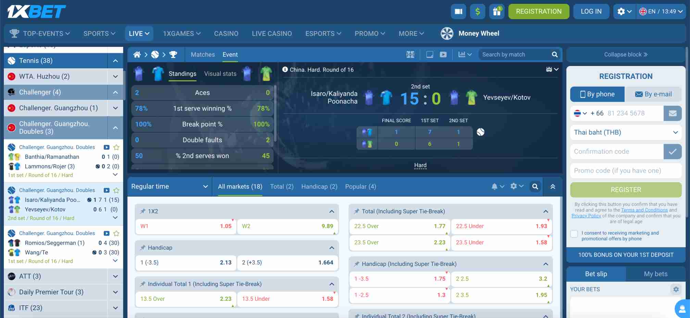Show Total (2) markets tab
Viewport: 690px width, 318px height.
pyautogui.click(x=282, y=186)
